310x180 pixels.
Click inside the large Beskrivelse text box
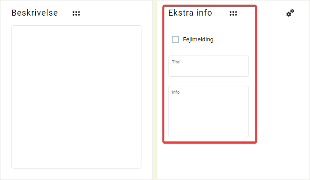click(76, 97)
